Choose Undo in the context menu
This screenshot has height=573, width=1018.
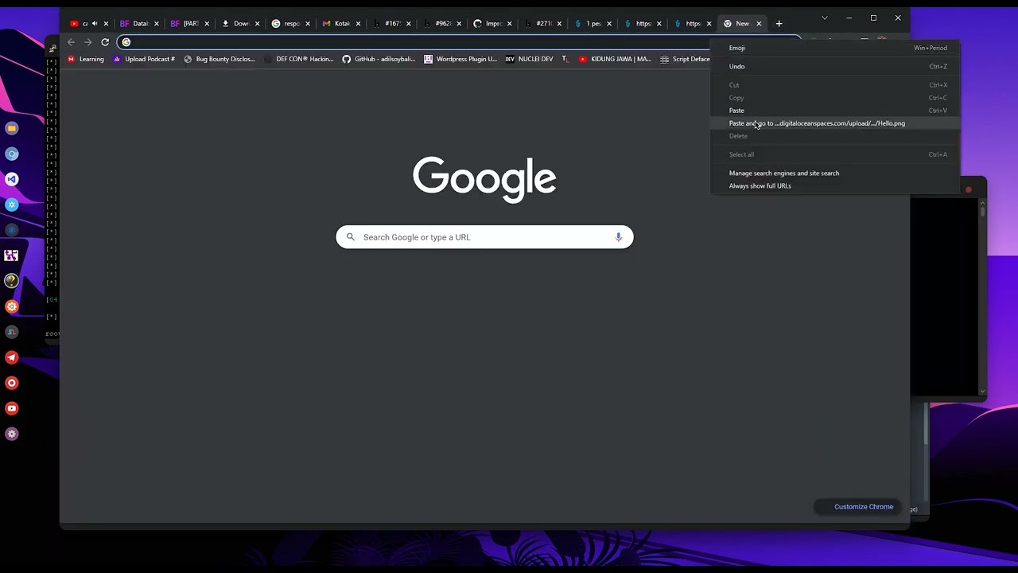click(x=835, y=66)
